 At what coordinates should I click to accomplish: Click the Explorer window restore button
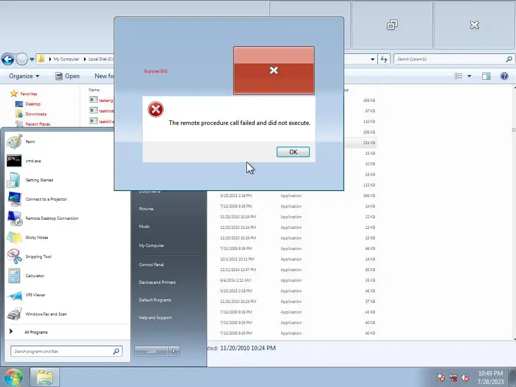click(392, 25)
